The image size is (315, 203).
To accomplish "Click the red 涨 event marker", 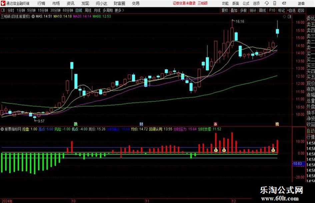I will 215,124.
